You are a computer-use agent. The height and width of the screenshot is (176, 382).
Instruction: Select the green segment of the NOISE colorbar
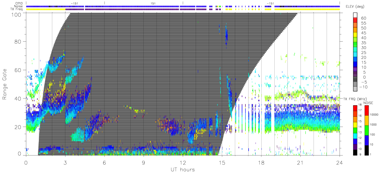367,130
